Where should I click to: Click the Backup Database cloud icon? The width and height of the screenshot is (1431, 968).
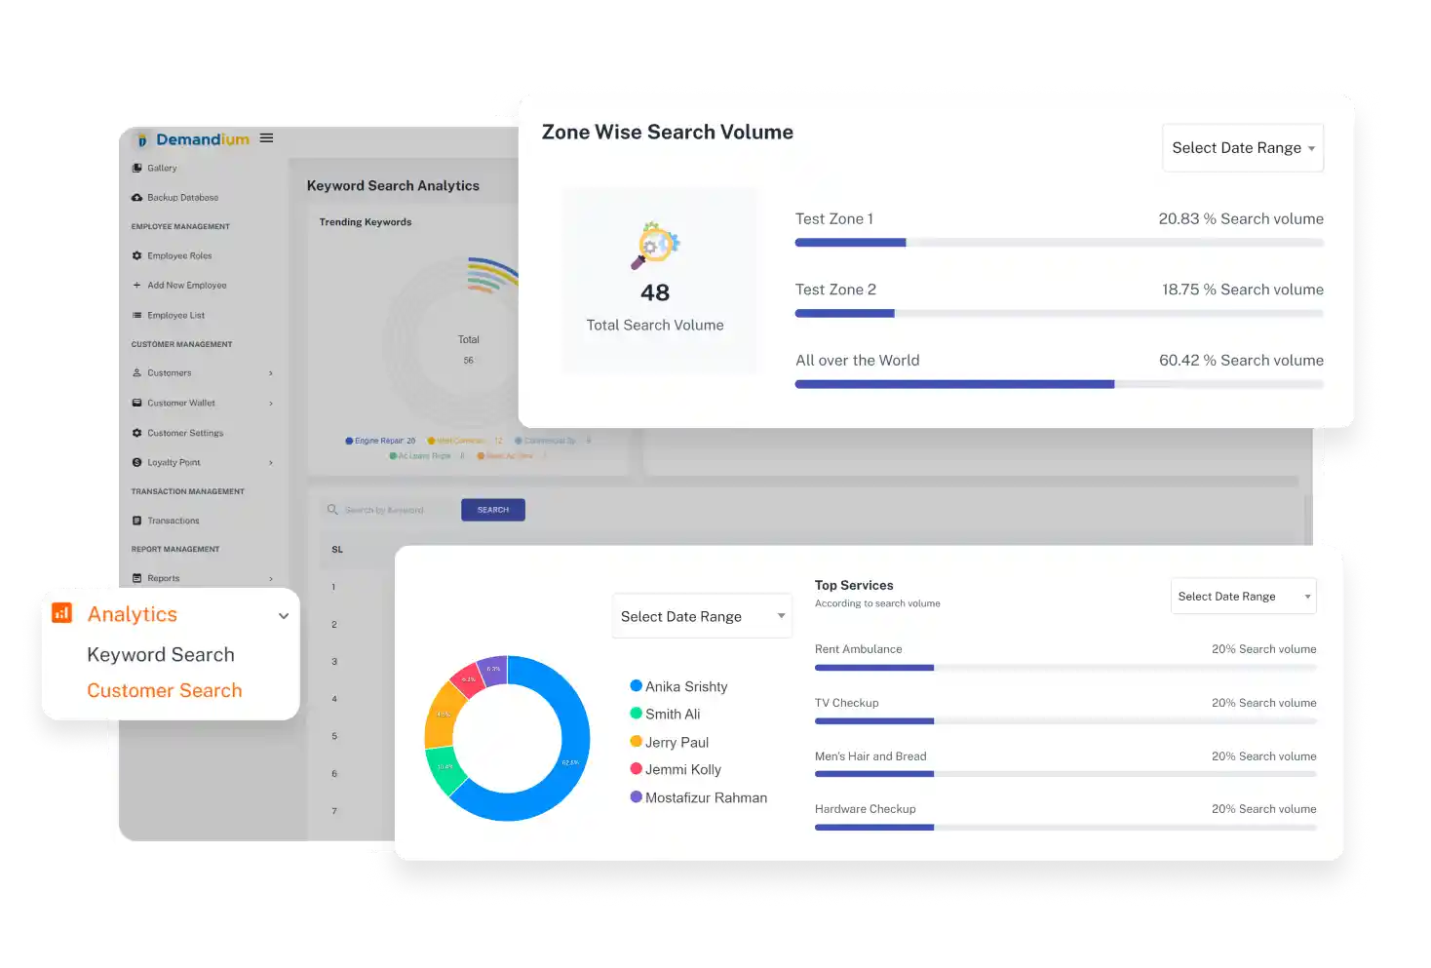(137, 197)
